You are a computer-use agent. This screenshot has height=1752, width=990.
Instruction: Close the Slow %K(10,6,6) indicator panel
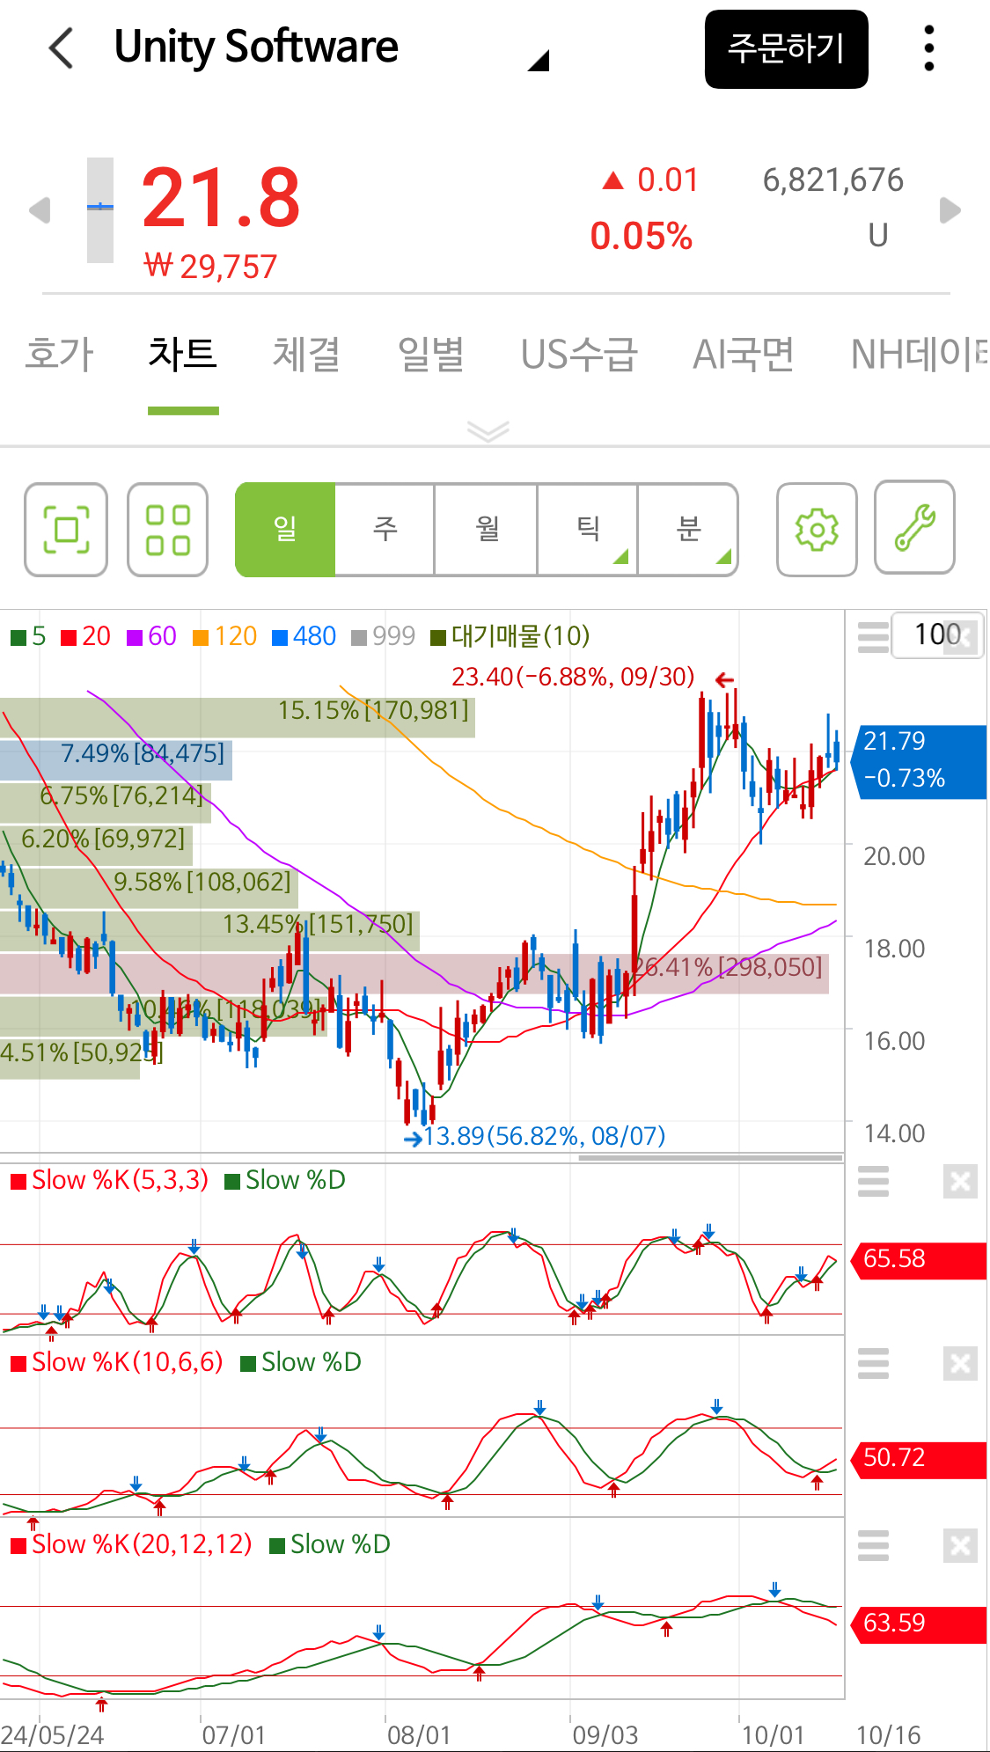point(960,1363)
